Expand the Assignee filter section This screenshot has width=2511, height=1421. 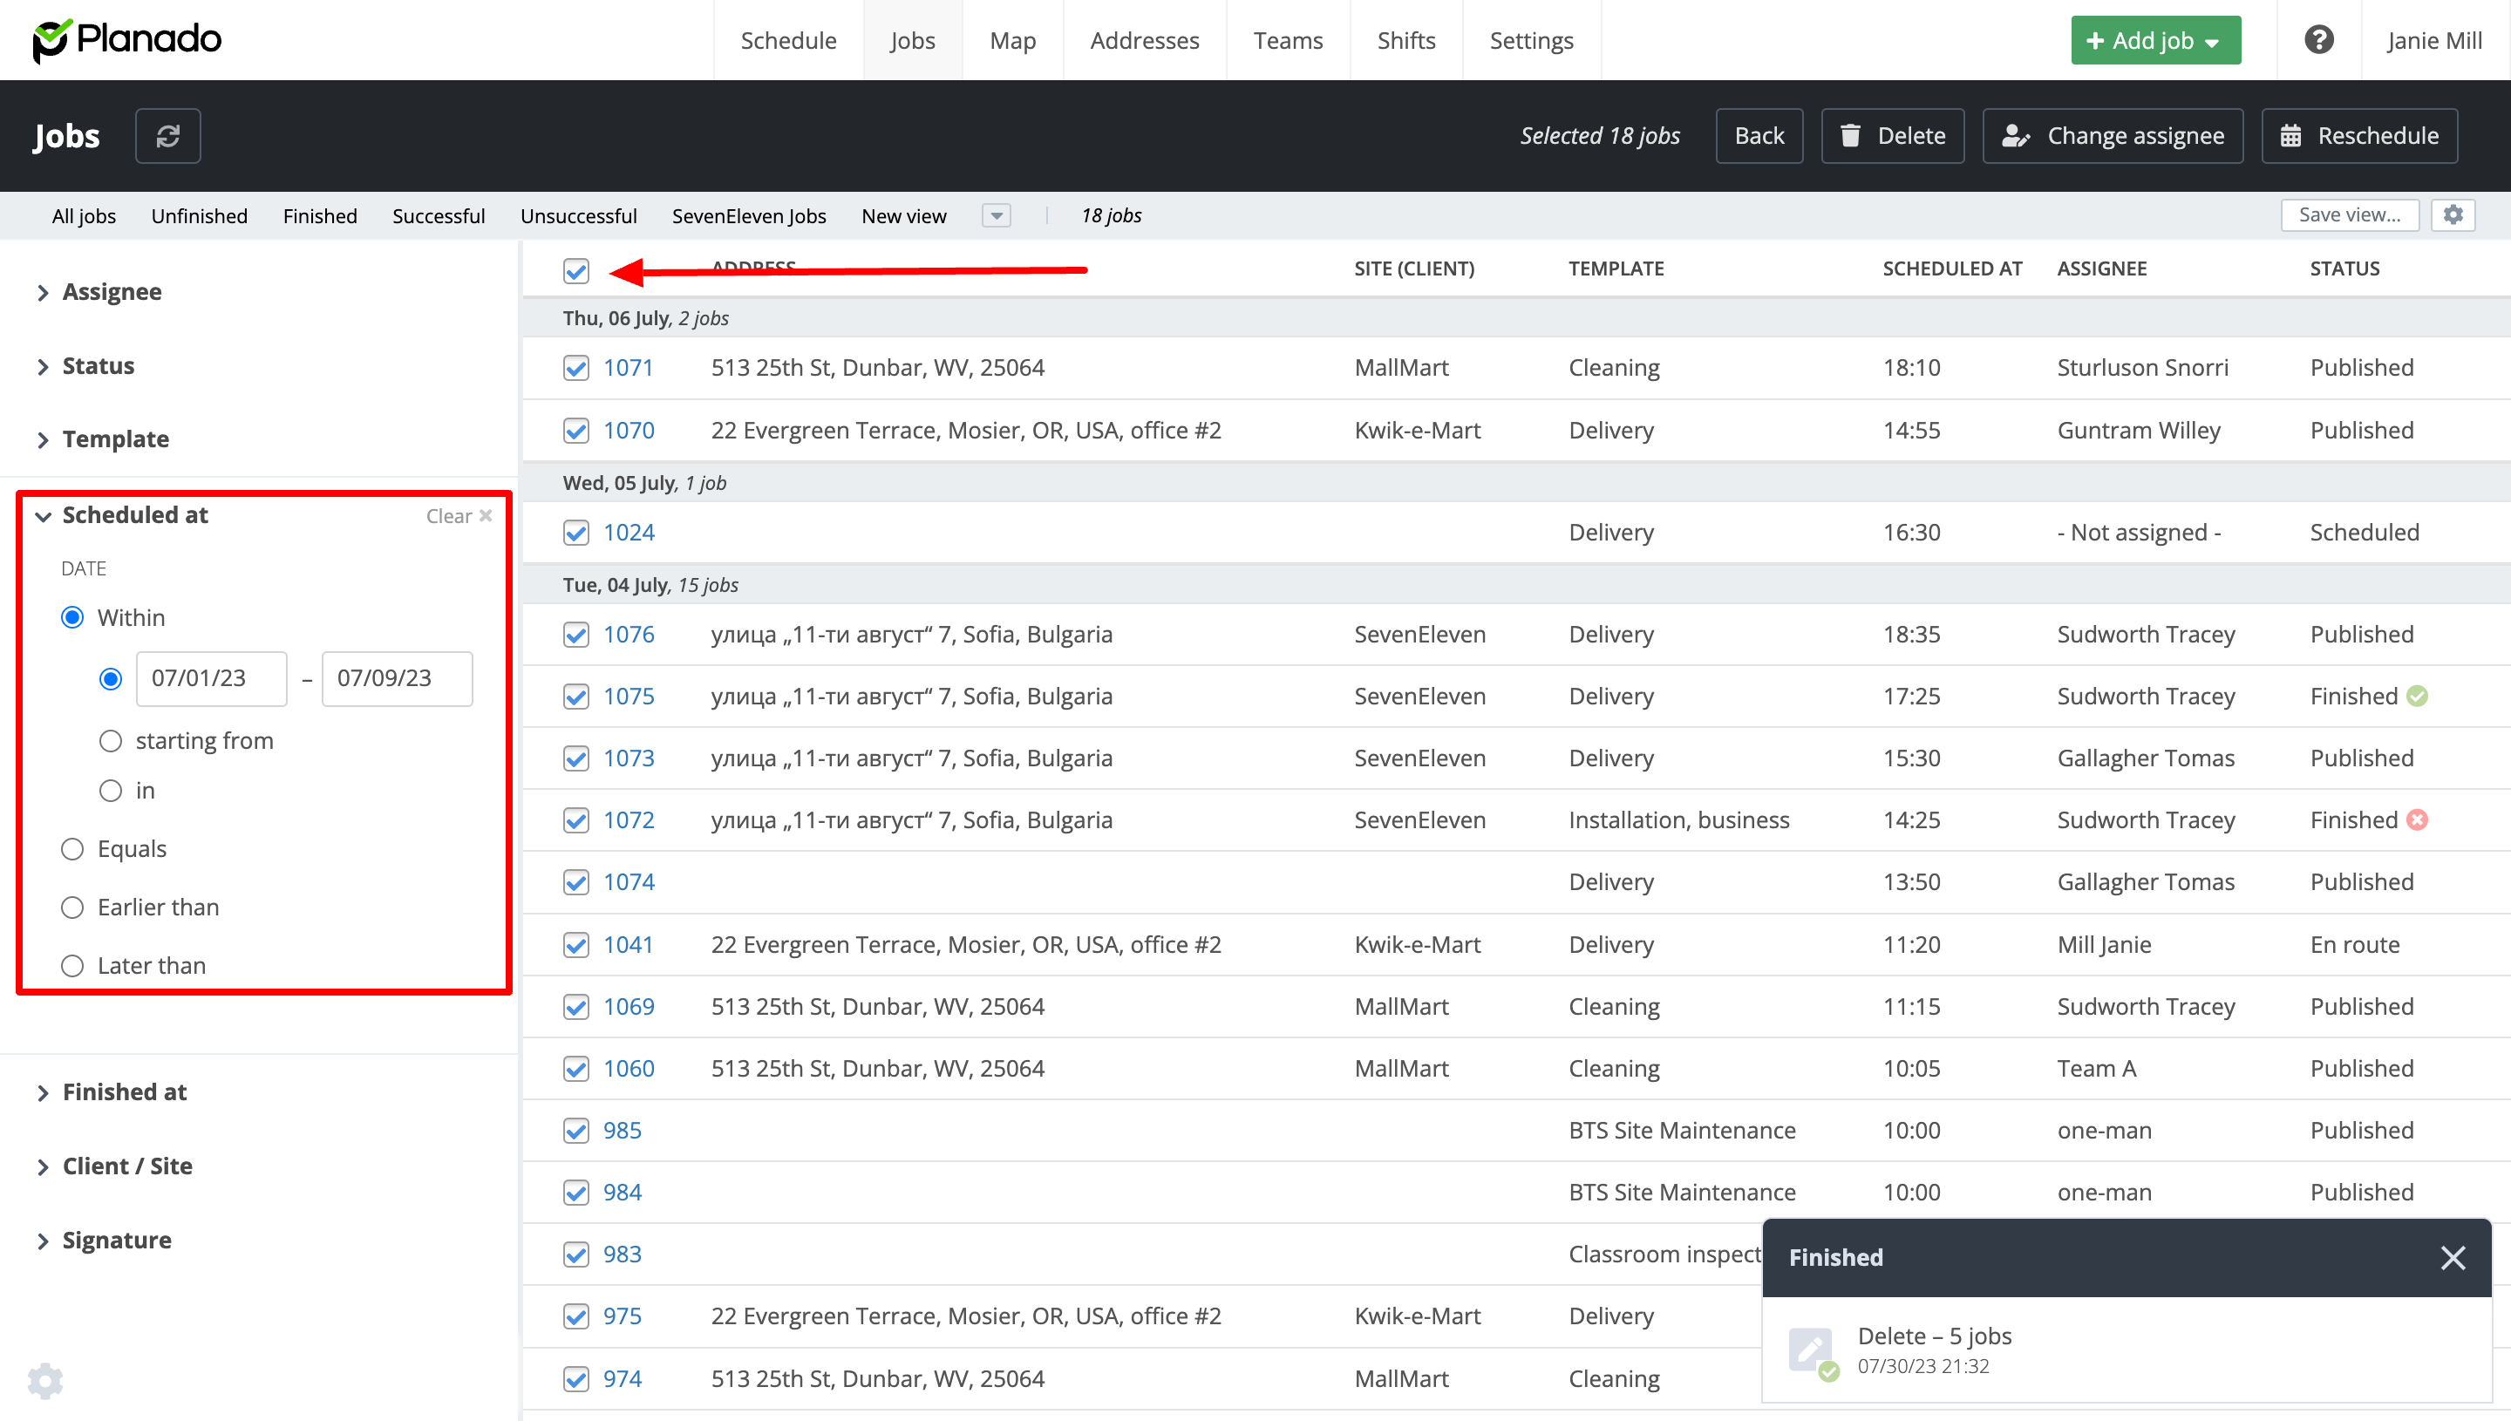(x=112, y=292)
